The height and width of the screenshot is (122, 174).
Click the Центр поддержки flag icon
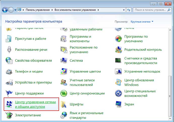tap(9, 93)
